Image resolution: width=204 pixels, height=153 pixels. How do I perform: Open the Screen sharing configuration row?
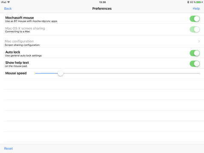[x=102, y=41]
